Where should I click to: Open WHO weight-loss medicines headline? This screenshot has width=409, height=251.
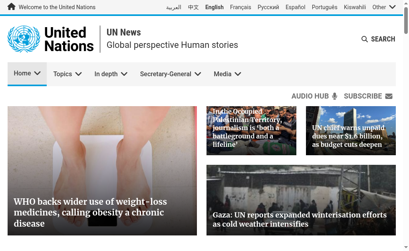pos(90,212)
